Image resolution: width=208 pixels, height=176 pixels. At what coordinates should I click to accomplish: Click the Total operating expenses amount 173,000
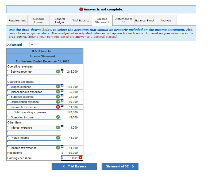tap(72, 112)
